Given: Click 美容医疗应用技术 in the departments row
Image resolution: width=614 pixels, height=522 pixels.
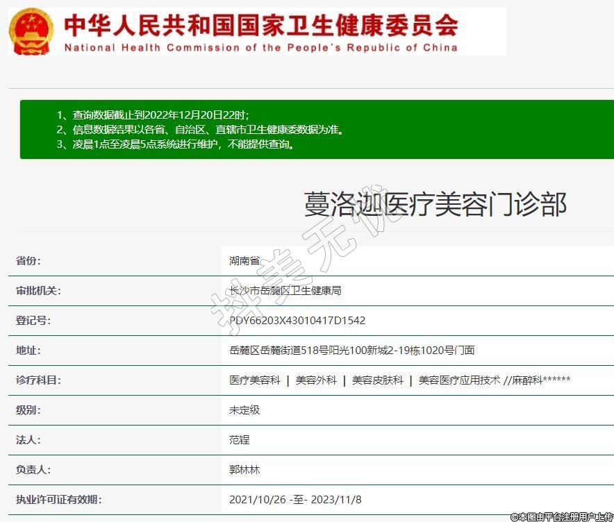Looking at the screenshot, I should [459, 380].
